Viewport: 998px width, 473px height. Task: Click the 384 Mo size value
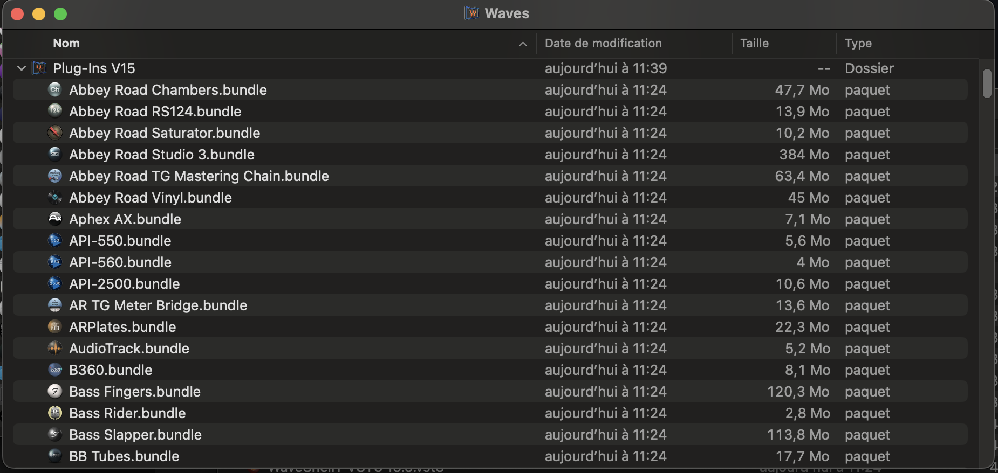click(804, 155)
